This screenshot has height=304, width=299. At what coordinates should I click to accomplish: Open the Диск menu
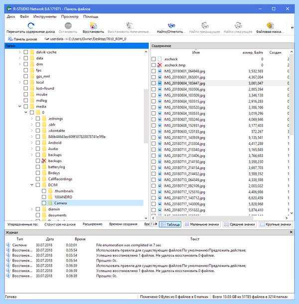click(11, 16)
